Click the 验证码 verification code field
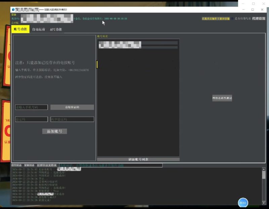Screen dimensions: 269x209 (31, 119)
